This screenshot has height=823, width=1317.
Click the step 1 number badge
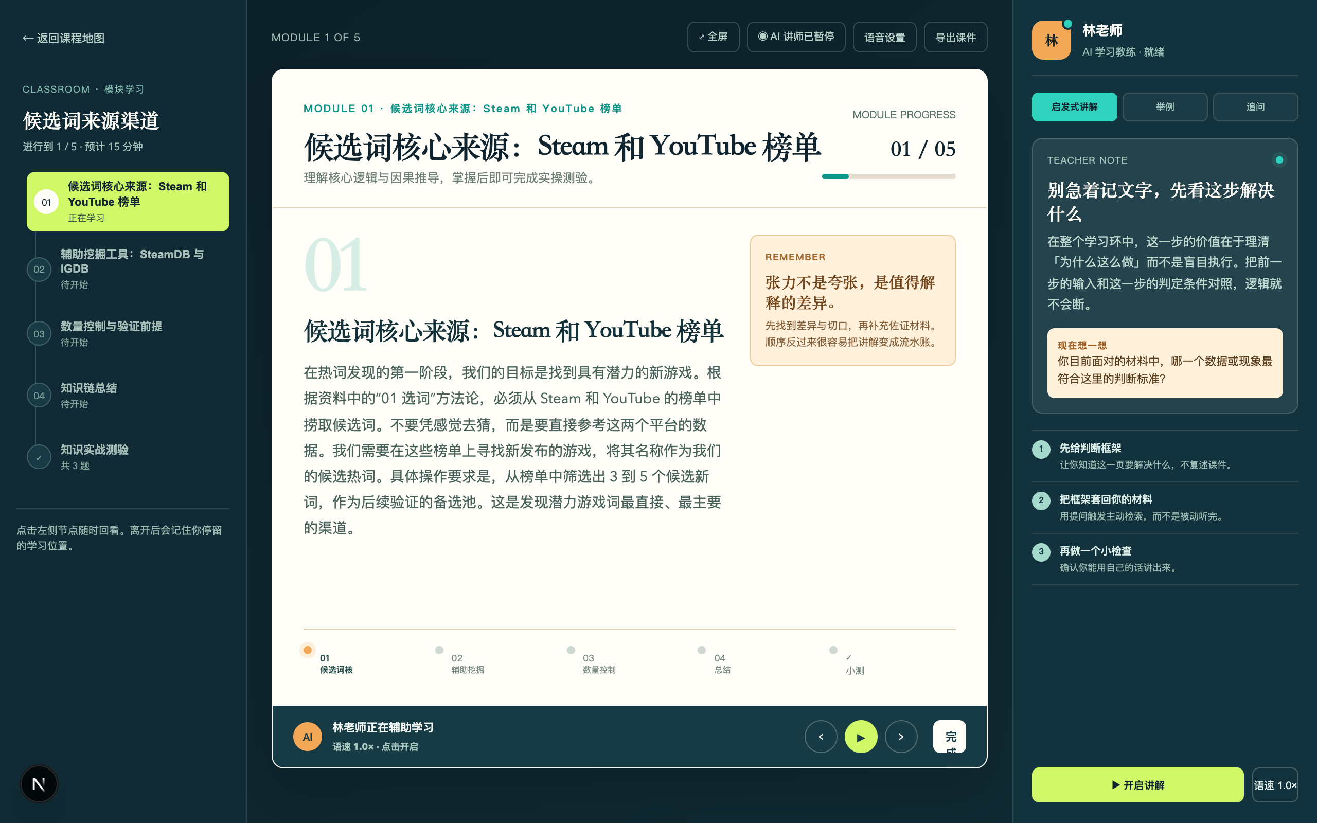(x=1041, y=449)
